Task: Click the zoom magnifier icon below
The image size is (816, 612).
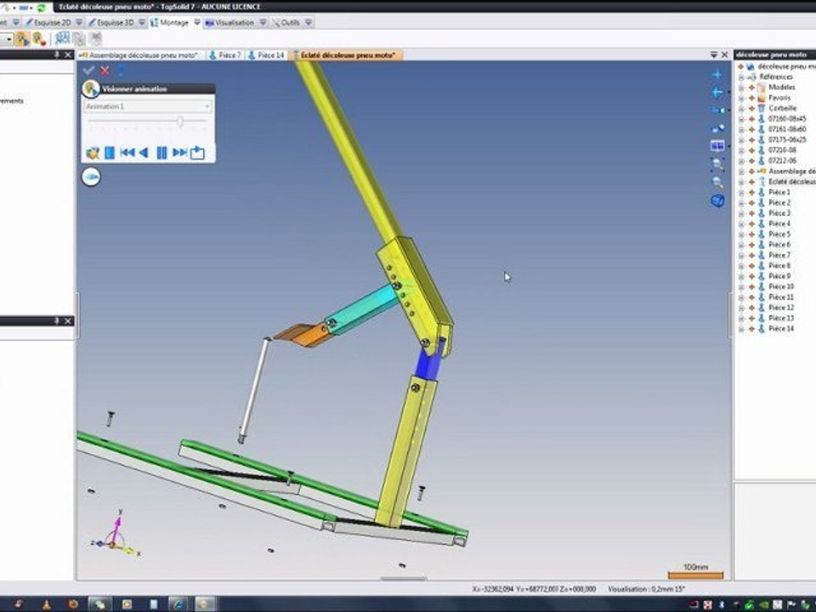Action: [717, 182]
